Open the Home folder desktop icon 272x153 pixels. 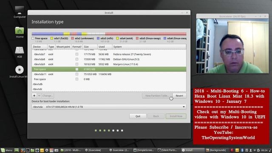coord(20,32)
